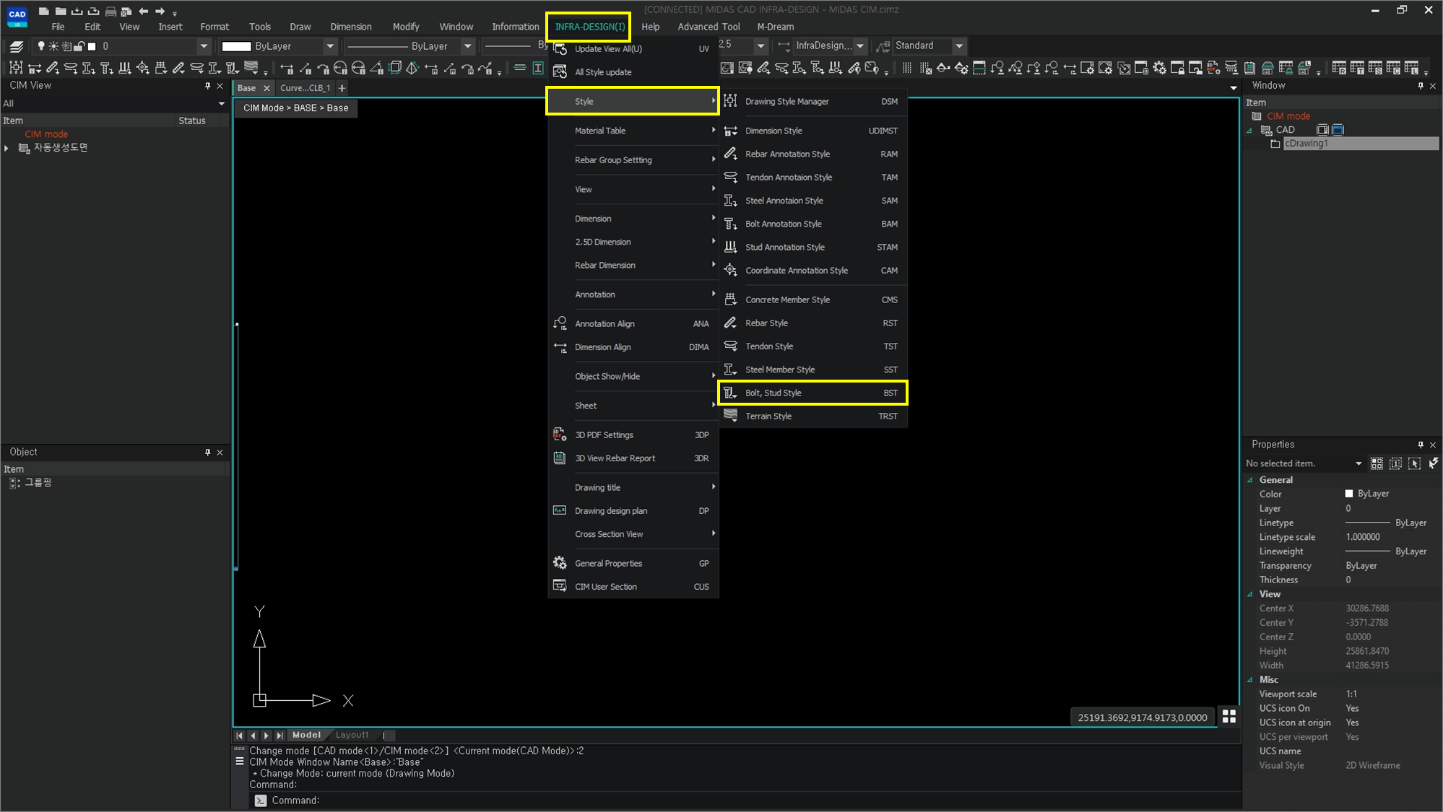This screenshot has height=812, width=1443.
Task: Switch to the Layout1 tab
Action: pyautogui.click(x=352, y=735)
